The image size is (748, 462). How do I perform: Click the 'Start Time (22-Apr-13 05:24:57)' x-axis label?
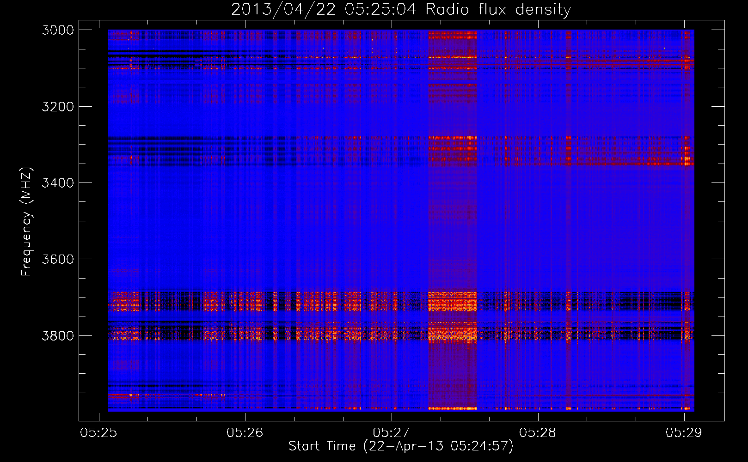(x=401, y=446)
